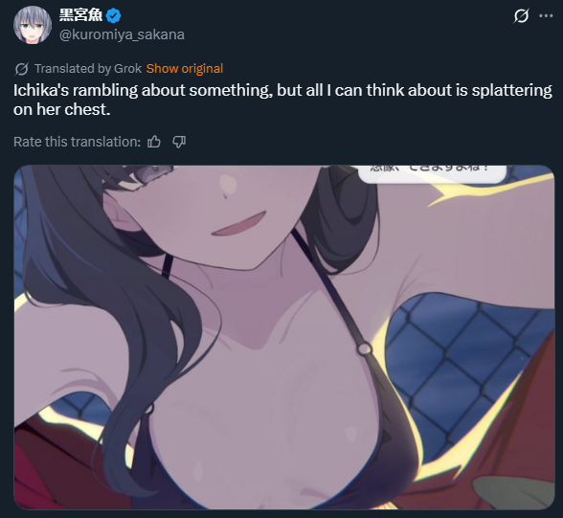
Task: Click the word rambling in the tweet
Action: 105,91
